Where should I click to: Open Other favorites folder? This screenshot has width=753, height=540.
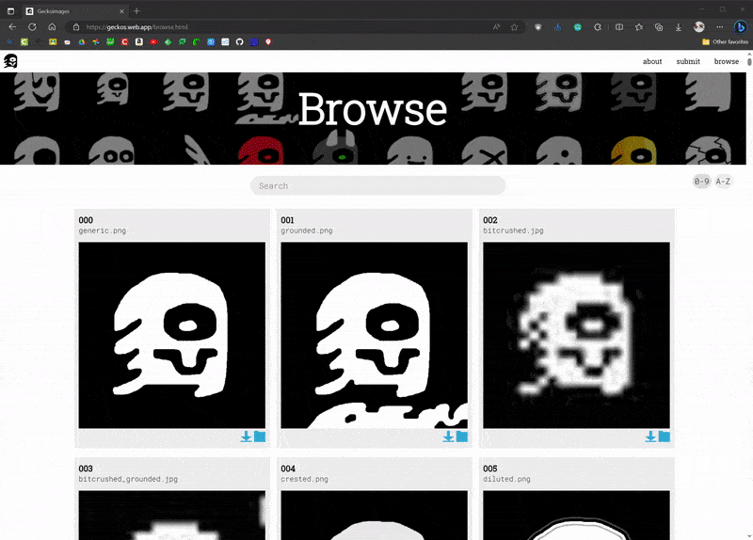click(x=725, y=41)
